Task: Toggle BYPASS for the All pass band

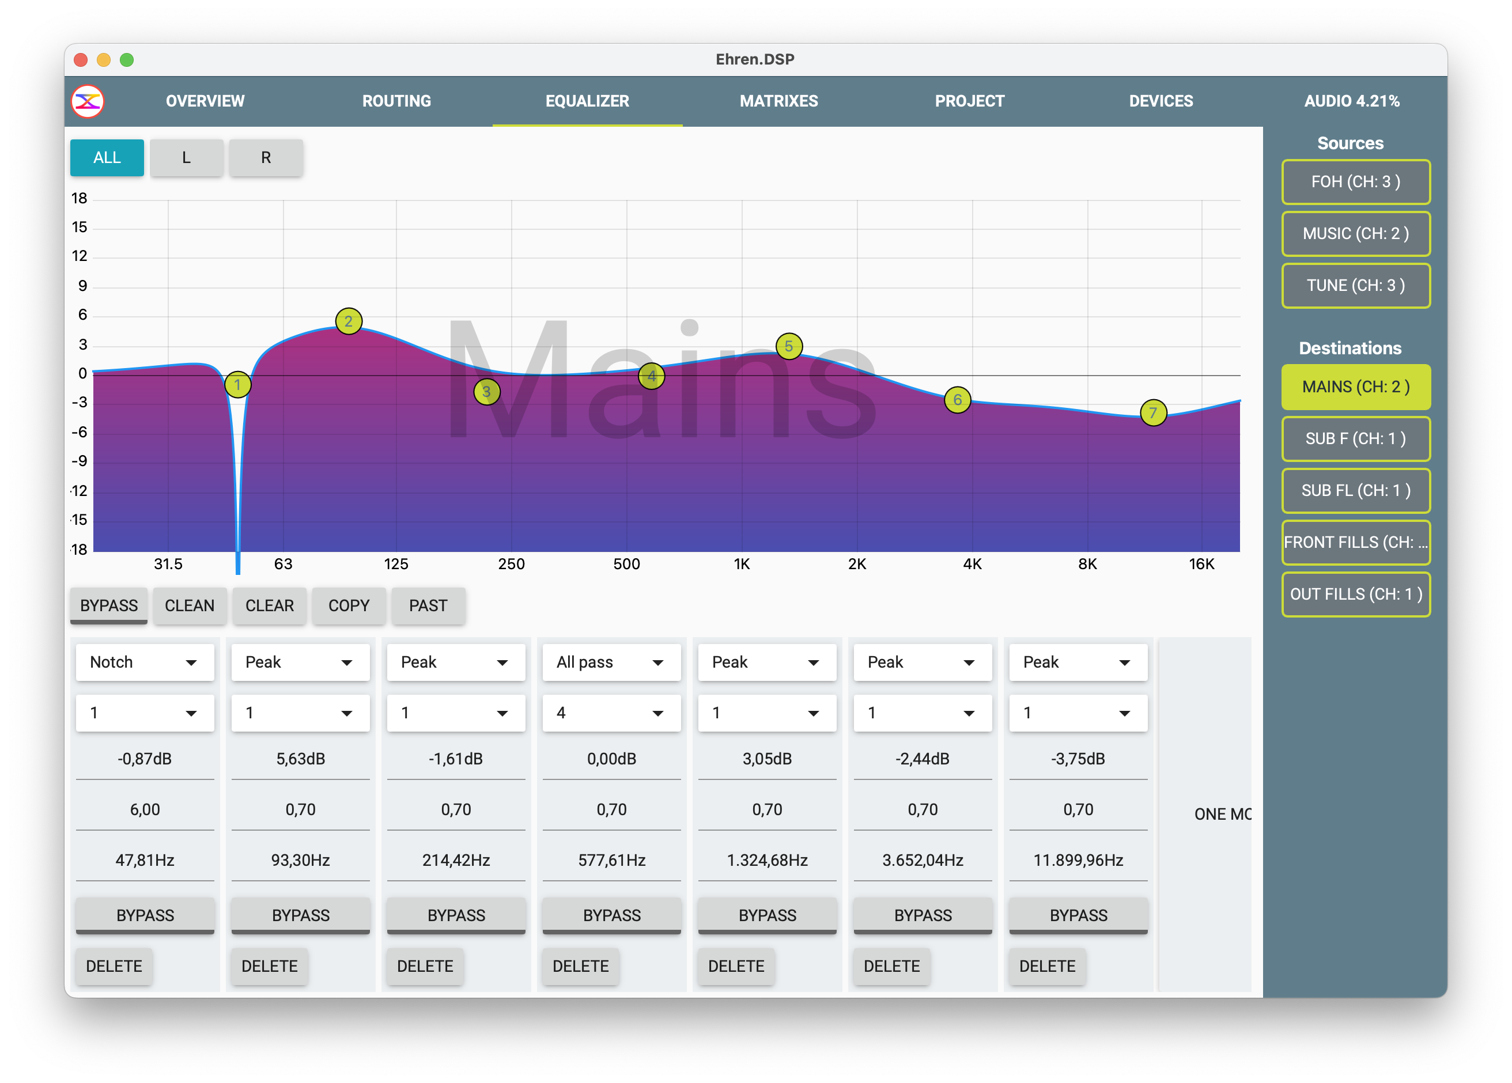Action: (611, 914)
